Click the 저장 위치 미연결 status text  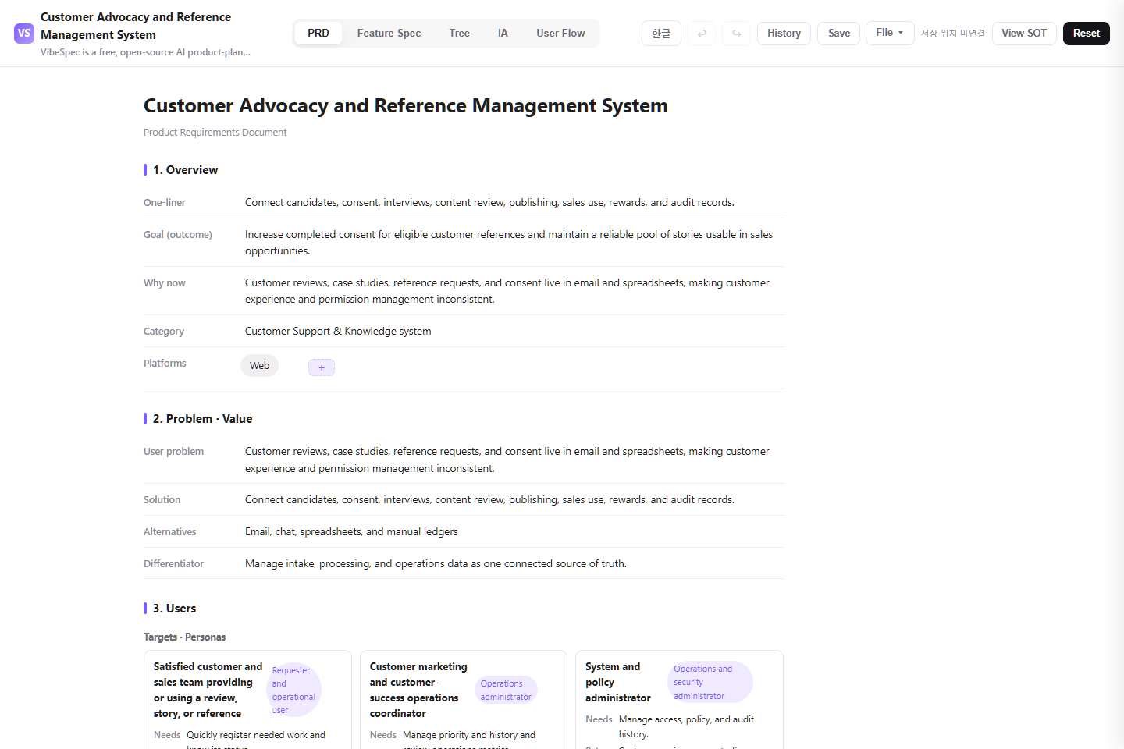click(x=953, y=34)
